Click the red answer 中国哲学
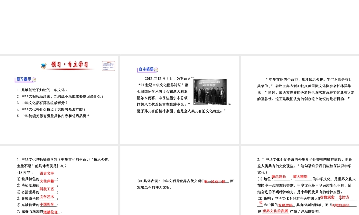Screen dimensions: 359x215 pos(47,204)
